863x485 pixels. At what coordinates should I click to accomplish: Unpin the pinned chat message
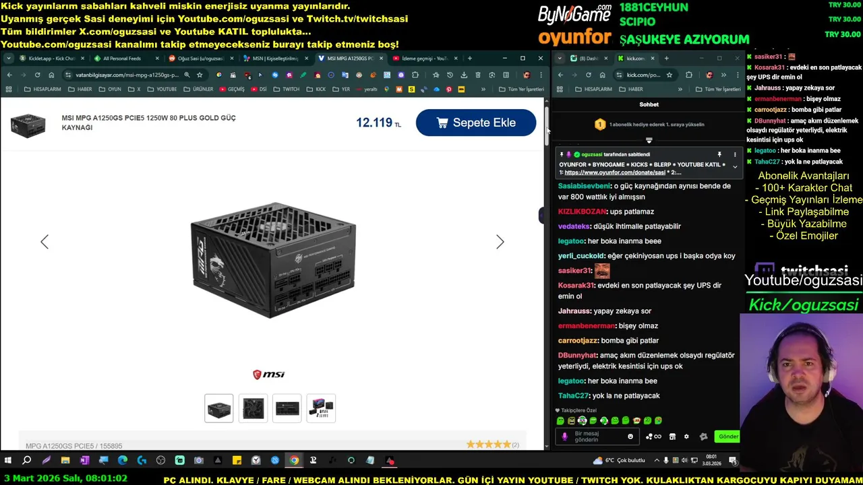pos(719,155)
